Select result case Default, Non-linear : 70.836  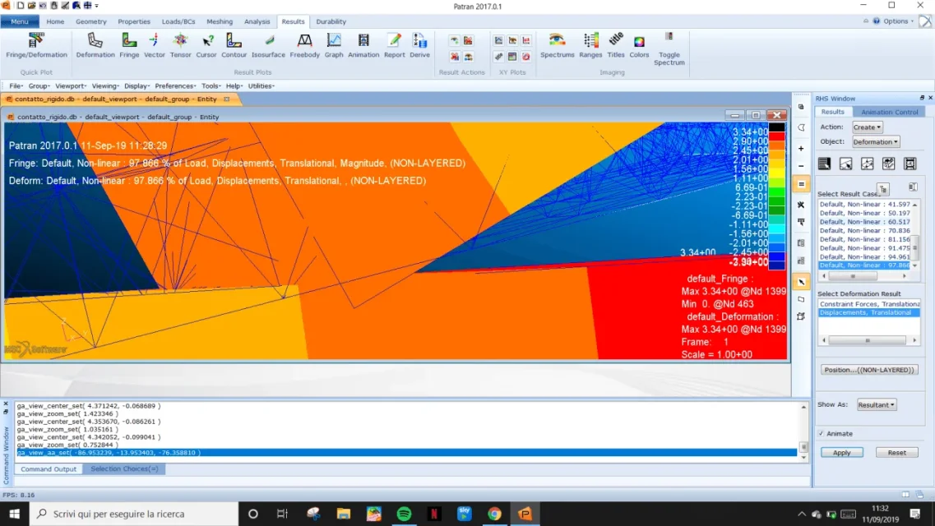[x=864, y=230]
